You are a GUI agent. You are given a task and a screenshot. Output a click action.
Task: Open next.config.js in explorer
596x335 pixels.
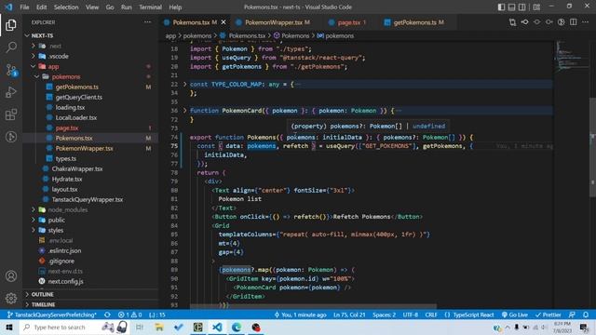coord(66,281)
